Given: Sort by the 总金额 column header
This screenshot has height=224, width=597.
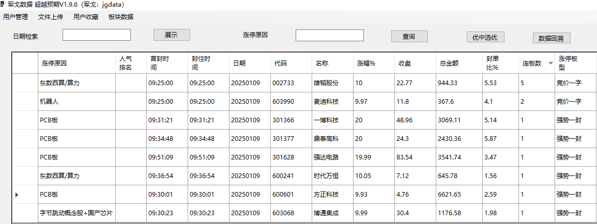Looking at the screenshot, I should click(x=458, y=63).
